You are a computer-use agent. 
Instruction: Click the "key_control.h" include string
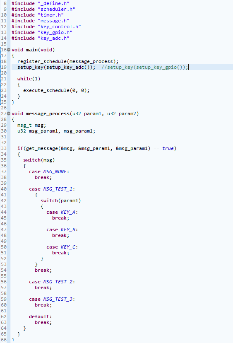(x=59, y=27)
